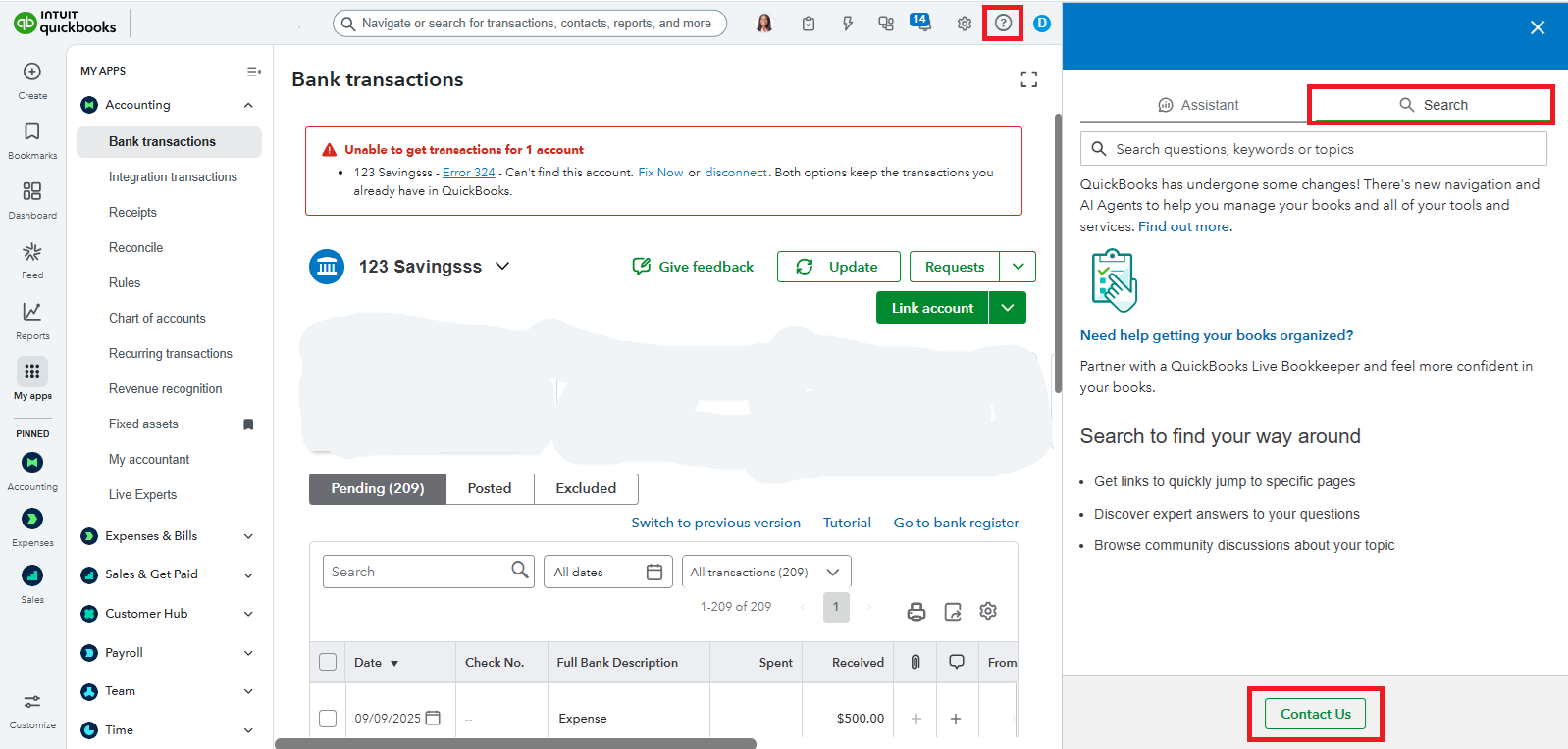Open notifications with the 14 badge
The height and width of the screenshot is (749, 1568).
pyautogui.click(x=920, y=22)
